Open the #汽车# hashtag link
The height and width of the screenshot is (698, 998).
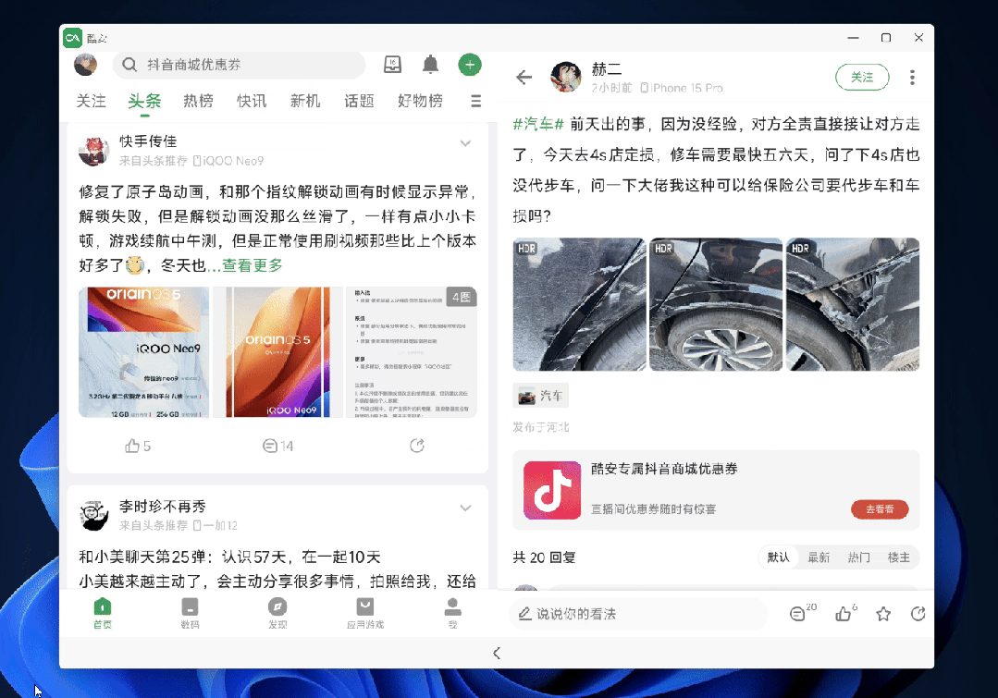pos(538,124)
